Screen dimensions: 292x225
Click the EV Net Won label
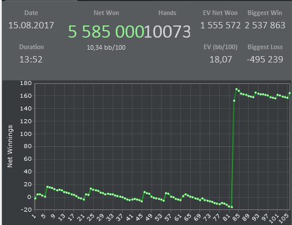pos(220,13)
